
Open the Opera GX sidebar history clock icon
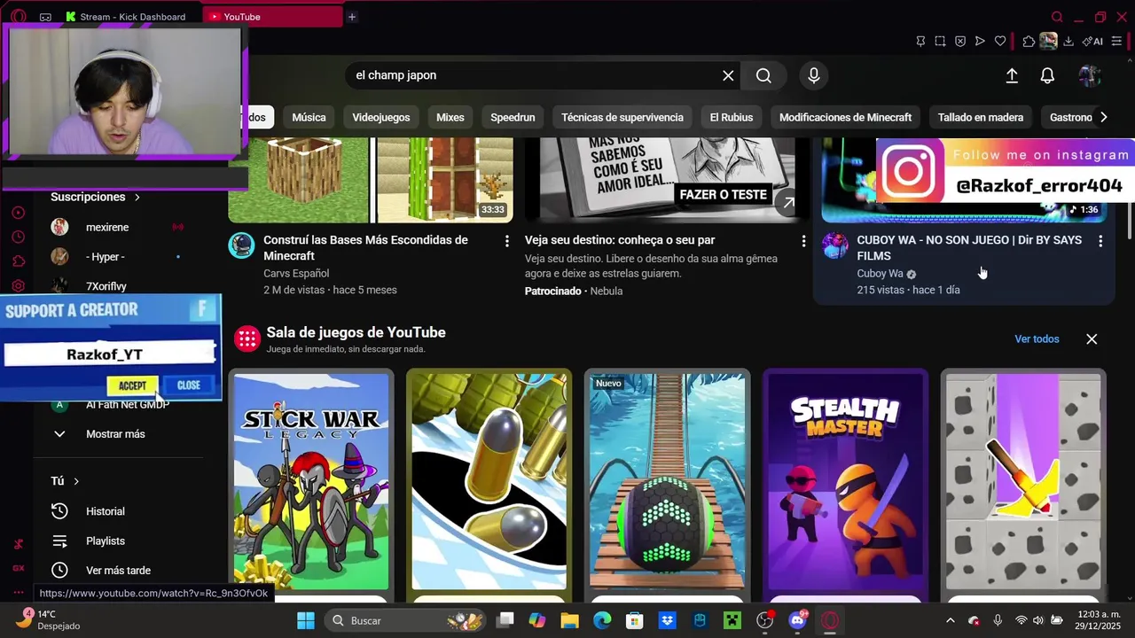click(18, 237)
